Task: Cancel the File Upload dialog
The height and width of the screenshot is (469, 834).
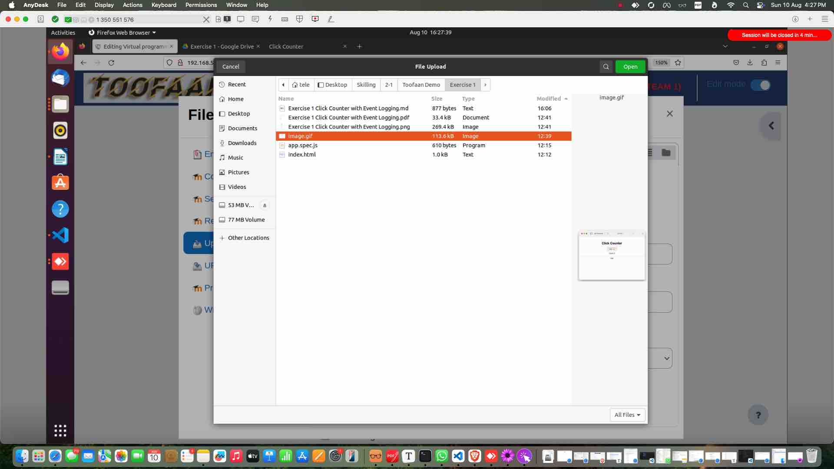Action: (x=231, y=66)
